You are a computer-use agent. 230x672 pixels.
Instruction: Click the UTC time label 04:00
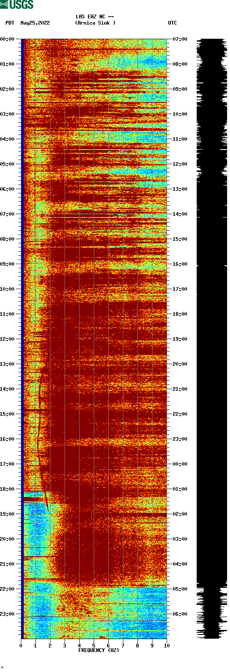point(180,564)
